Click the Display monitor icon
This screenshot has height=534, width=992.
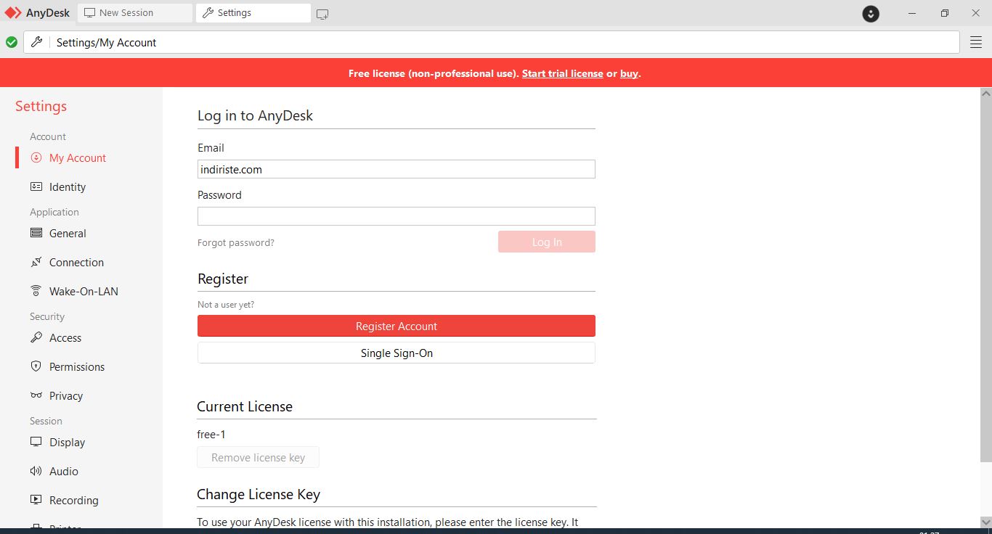click(x=36, y=442)
